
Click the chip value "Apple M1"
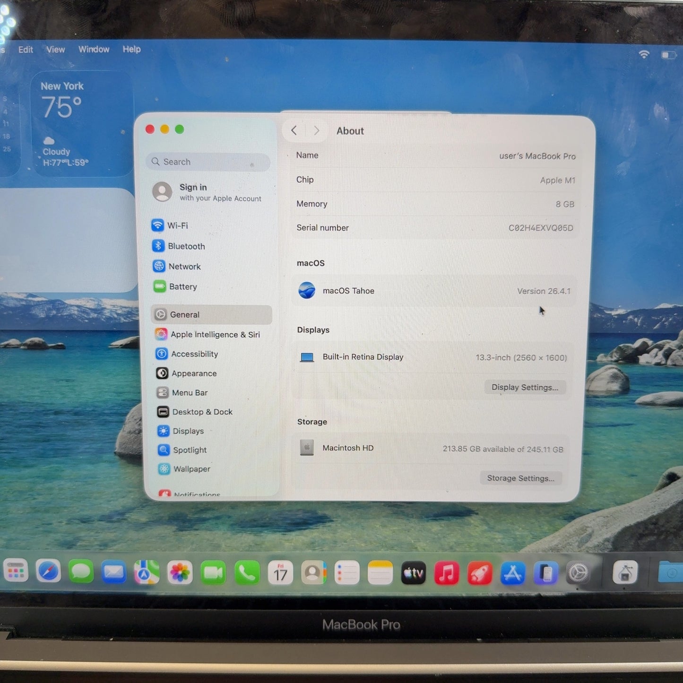(x=558, y=180)
